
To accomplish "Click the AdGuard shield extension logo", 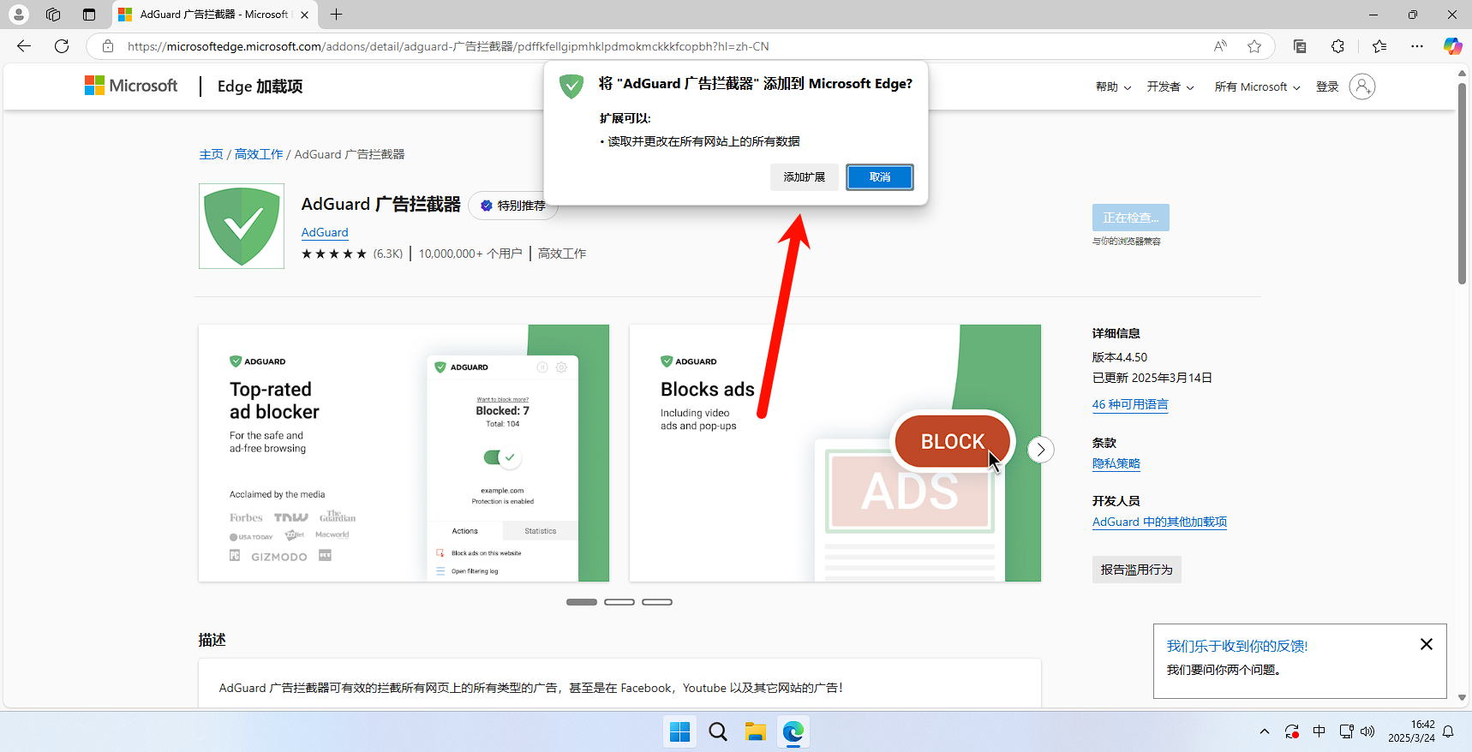I will [242, 226].
